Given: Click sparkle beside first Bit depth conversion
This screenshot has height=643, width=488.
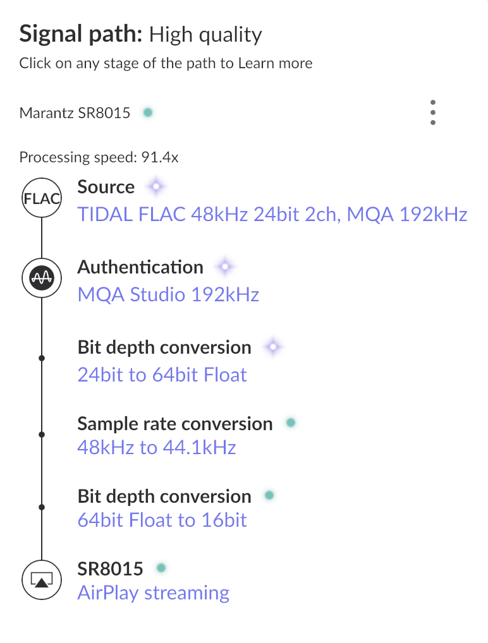Looking at the screenshot, I should 272,347.
